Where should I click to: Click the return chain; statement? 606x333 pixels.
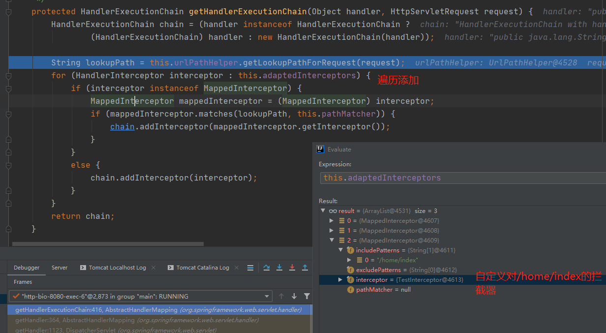coord(83,216)
